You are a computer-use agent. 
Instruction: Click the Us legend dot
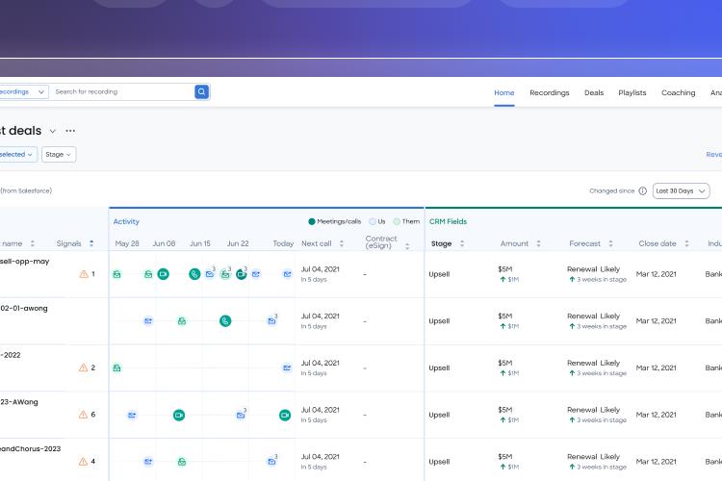click(x=373, y=222)
